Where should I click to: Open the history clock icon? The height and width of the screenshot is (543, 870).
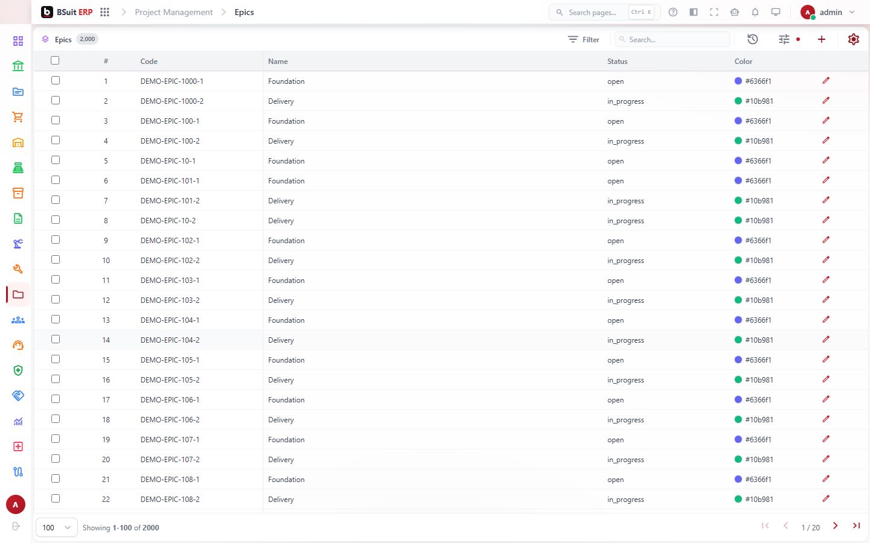click(753, 39)
